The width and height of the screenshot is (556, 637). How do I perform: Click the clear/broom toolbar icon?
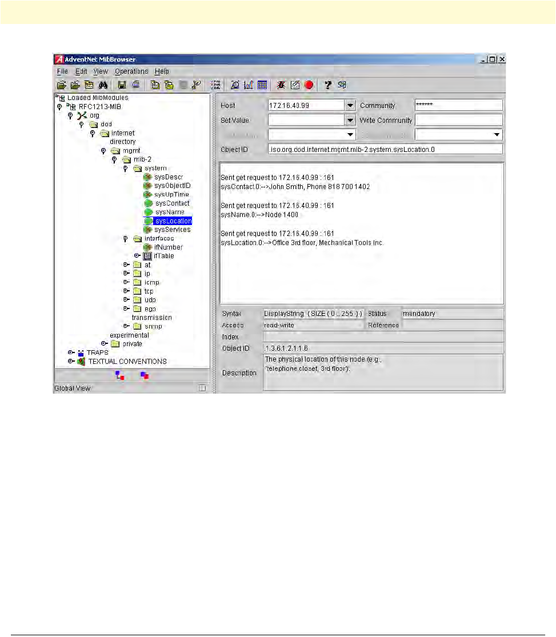[197, 85]
